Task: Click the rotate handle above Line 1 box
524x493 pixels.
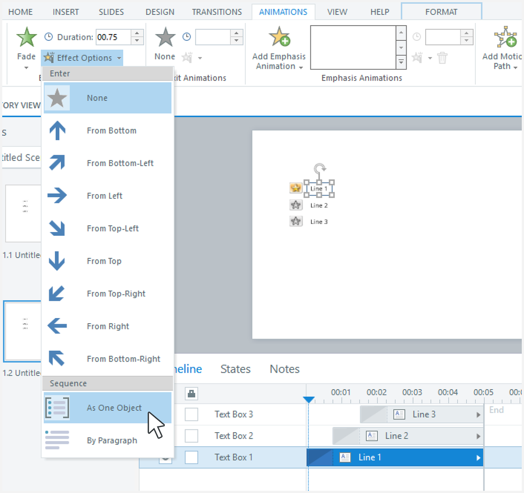Action: point(320,168)
